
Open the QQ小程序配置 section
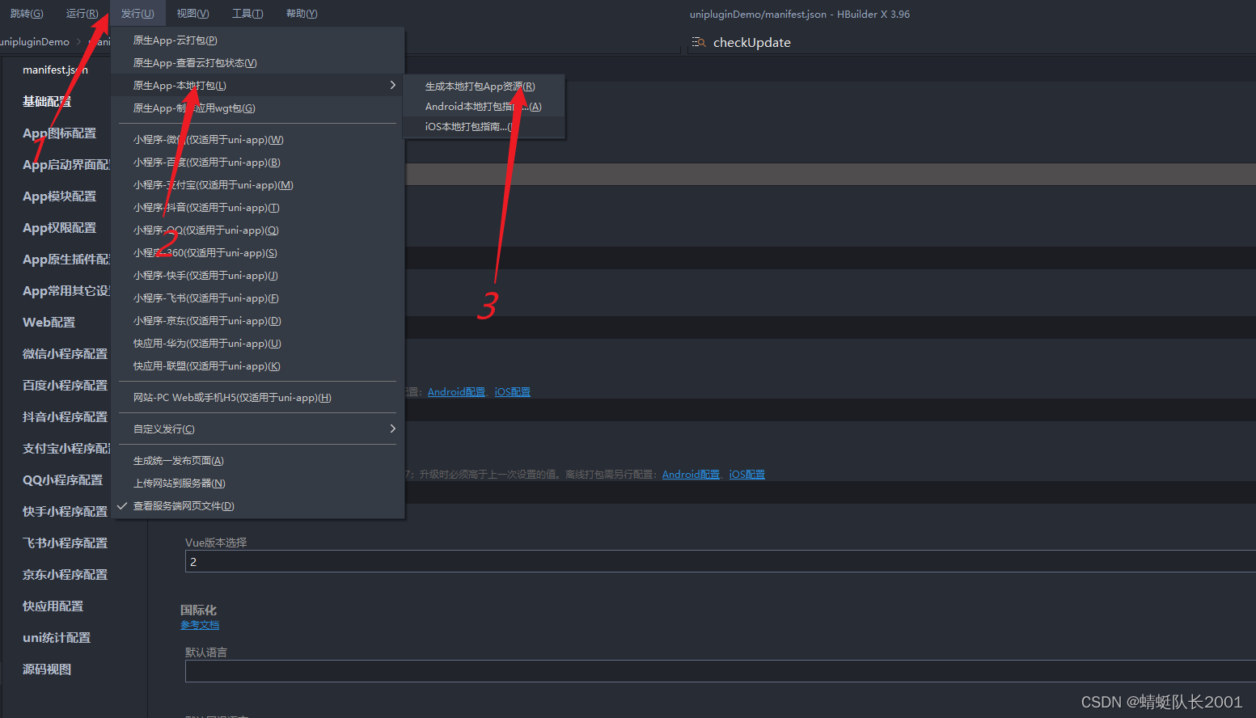[x=62, y=480]
